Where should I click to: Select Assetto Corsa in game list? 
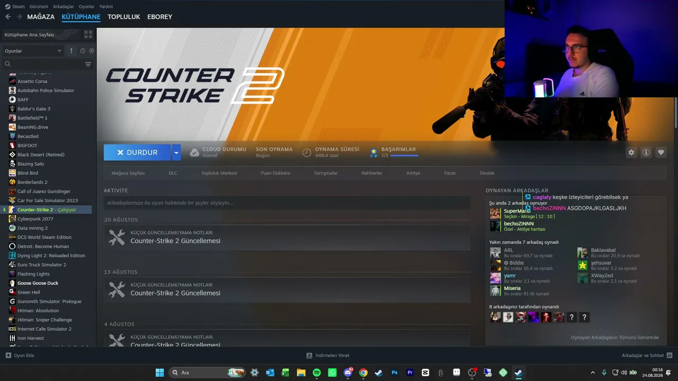32,81
